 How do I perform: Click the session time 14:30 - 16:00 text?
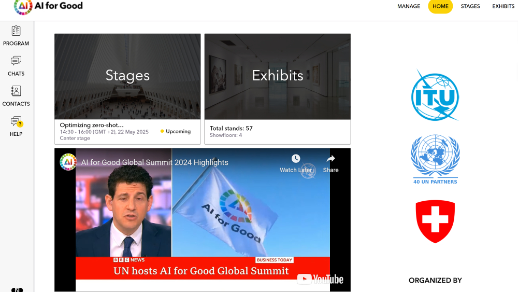104,132
